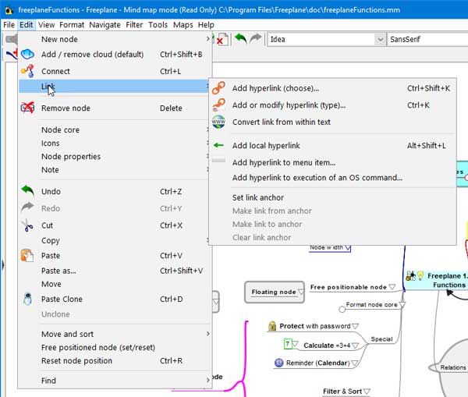Click the Freeplane Functions root node

437,280
